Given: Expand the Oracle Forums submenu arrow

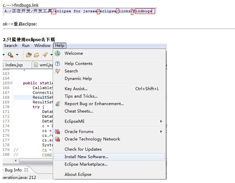Looking at the screenshot, I should (x=161, y=132).
